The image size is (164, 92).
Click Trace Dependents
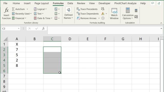[88, 14]
